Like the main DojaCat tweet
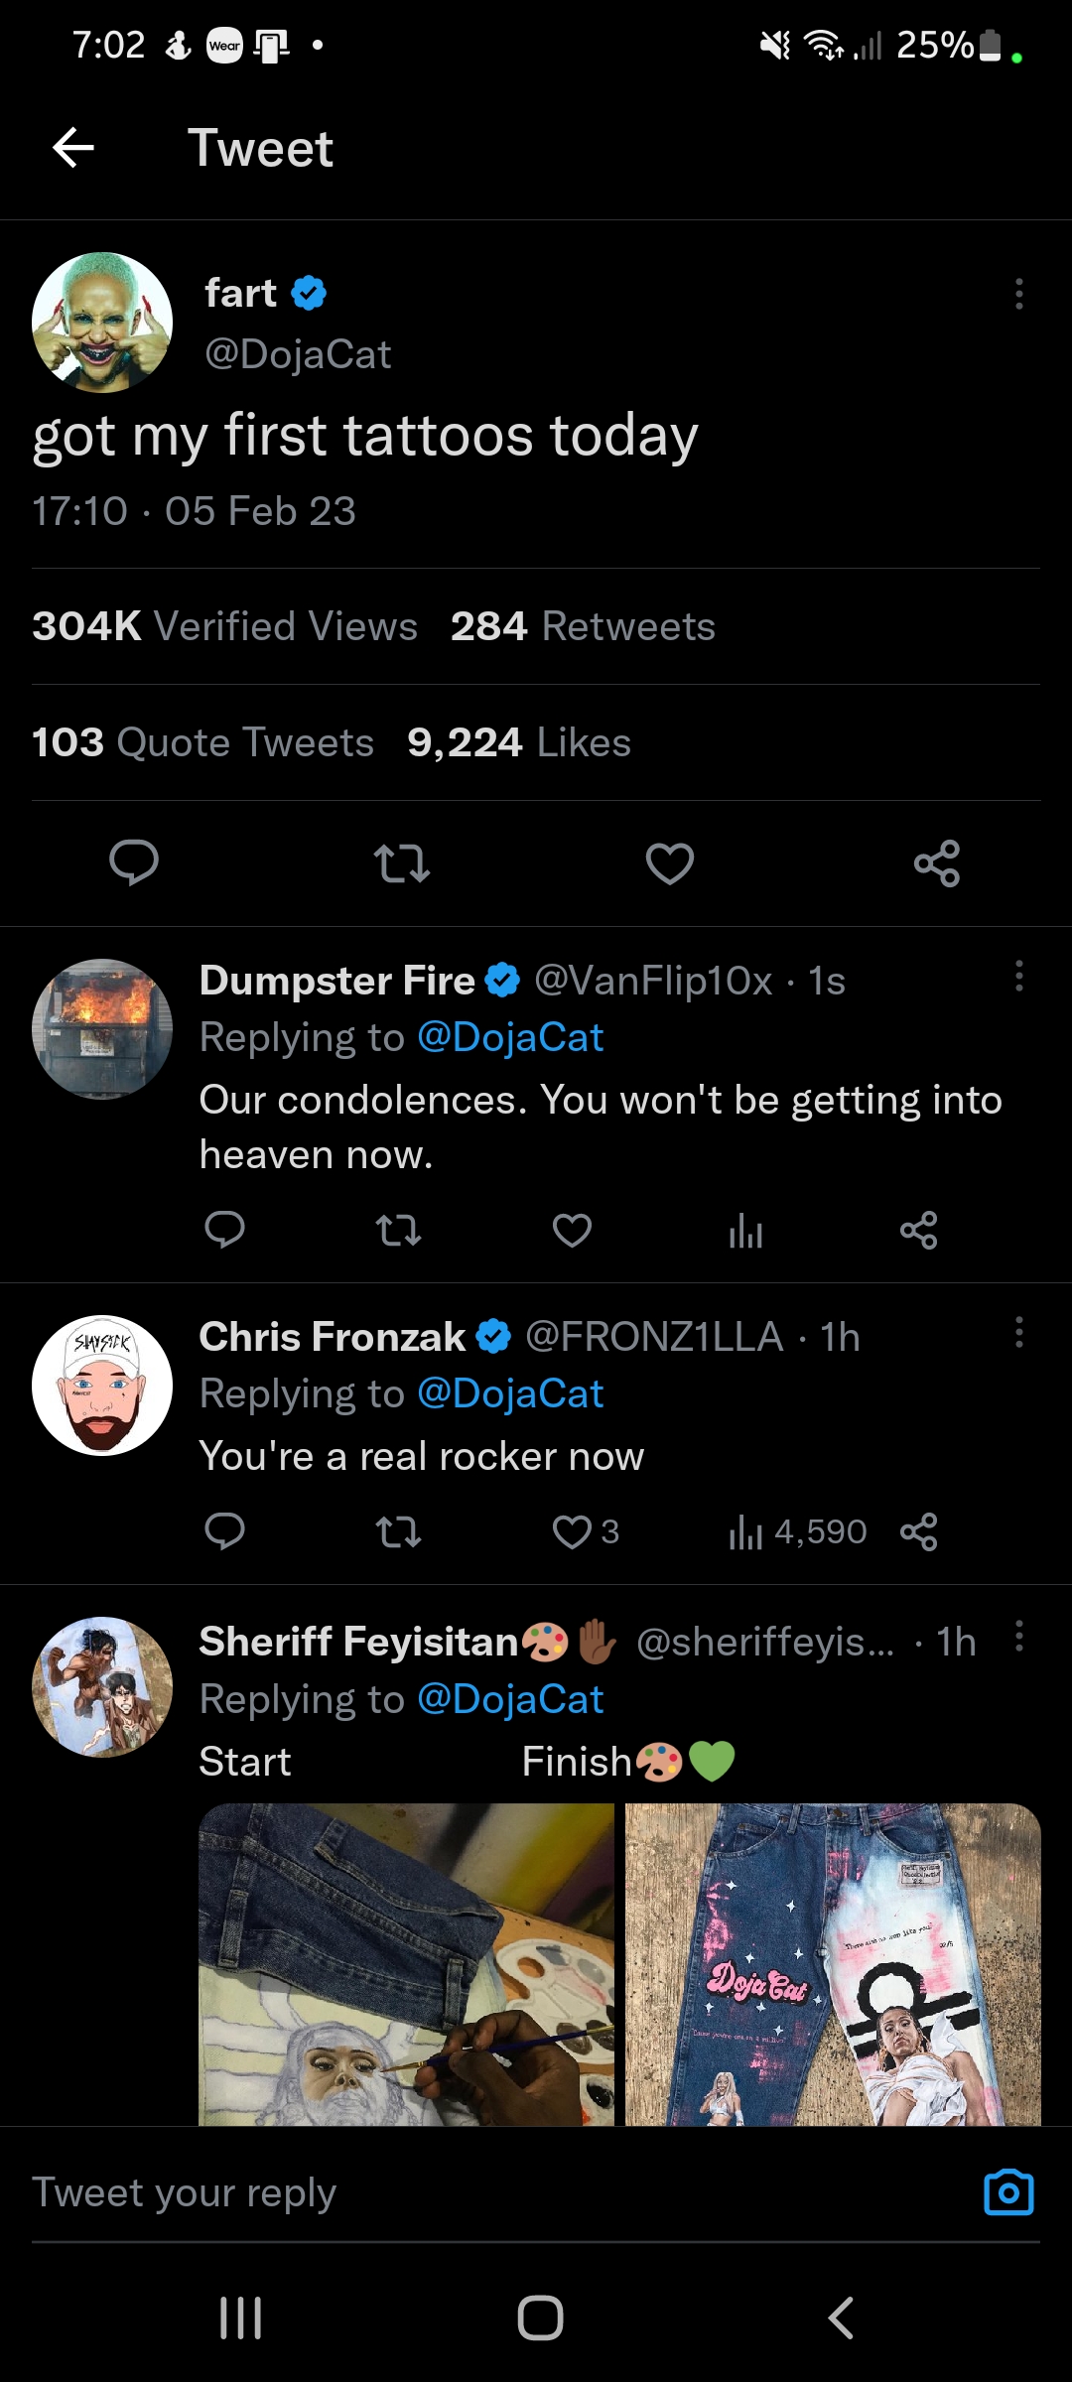The width and height of the screenshot is (1072, 2382). coord(670,862)
